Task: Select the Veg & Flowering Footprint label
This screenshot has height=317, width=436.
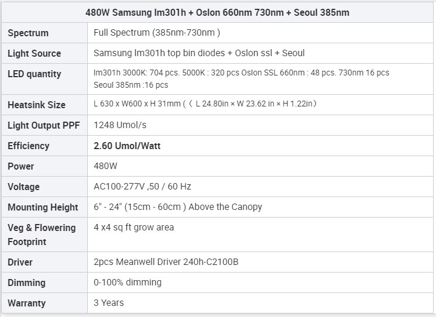Action: pyautogui.click(x=42, y=235)
